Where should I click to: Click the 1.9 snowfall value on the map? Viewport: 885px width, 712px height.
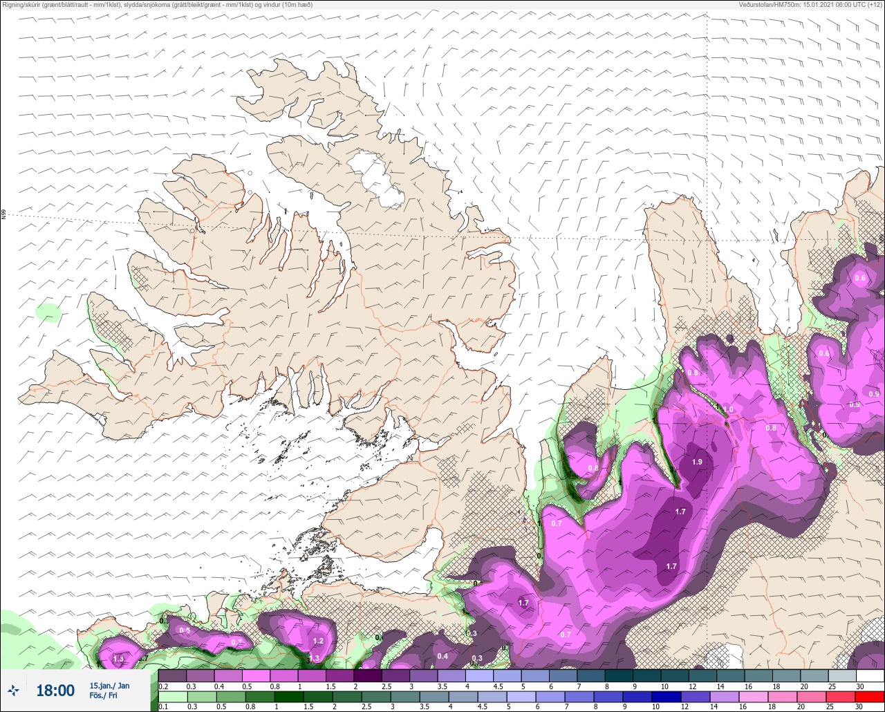tap(697, 462)
